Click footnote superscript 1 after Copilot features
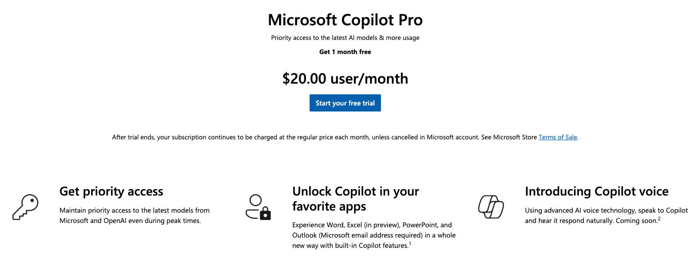Screen dimensions: 697x256 coord(411,243)
